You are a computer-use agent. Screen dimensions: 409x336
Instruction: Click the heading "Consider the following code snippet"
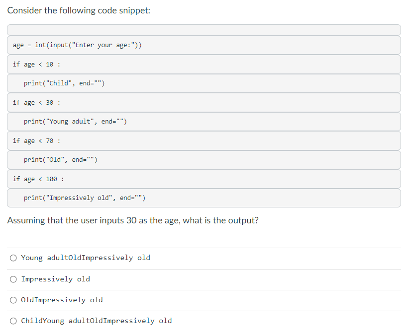79,10
